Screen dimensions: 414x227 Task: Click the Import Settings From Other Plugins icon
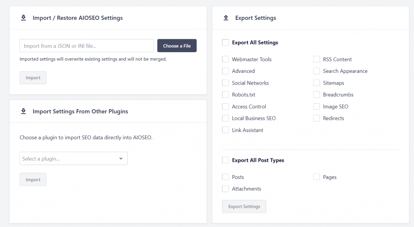click(x=23, y=111)
